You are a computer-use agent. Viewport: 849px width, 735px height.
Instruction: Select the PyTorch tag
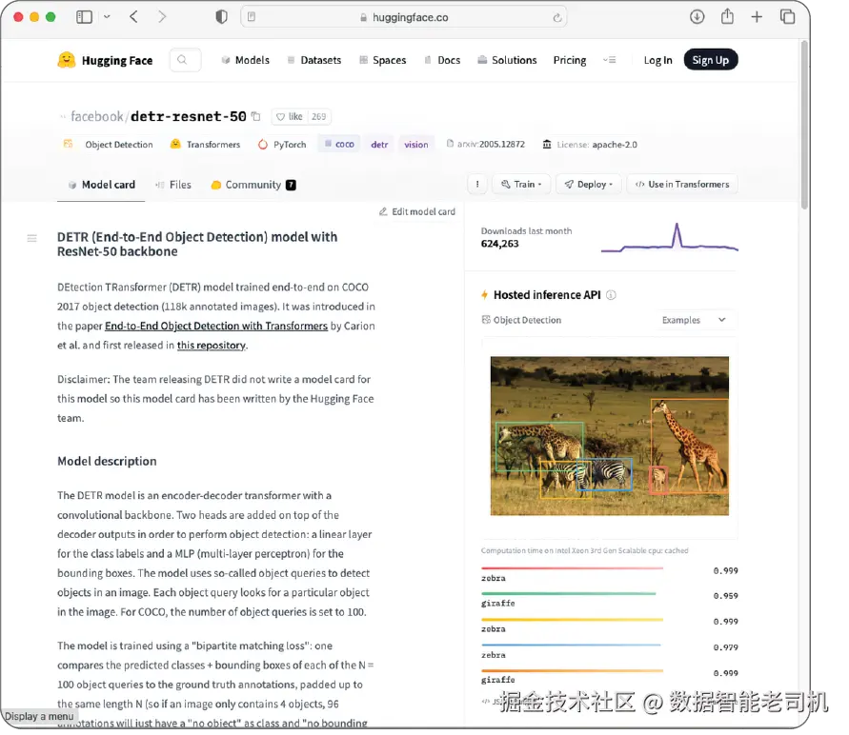point(282,145)
